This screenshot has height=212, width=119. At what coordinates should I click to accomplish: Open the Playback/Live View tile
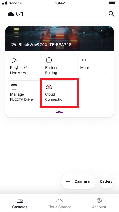tap(24, 66)
